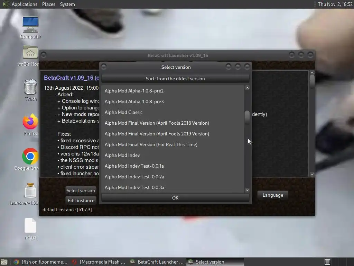
Task: Select Alpha Mod Indev Test-0.0.3a
Action: point(173,187)
